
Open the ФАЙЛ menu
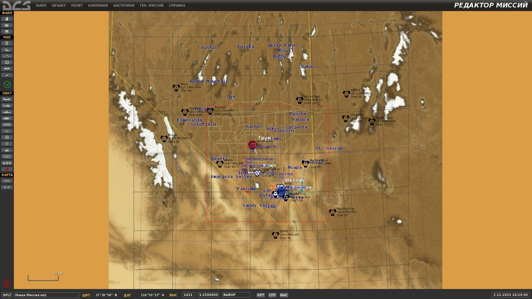(41, 5)
